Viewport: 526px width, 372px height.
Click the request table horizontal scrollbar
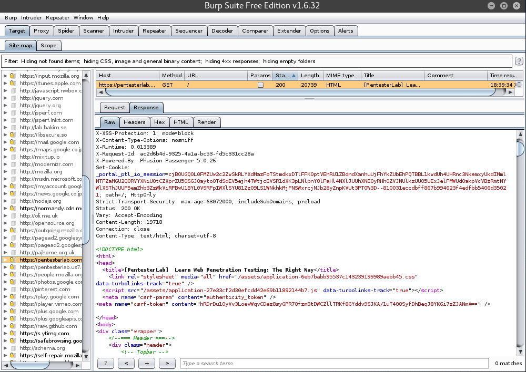click(300, 92)
